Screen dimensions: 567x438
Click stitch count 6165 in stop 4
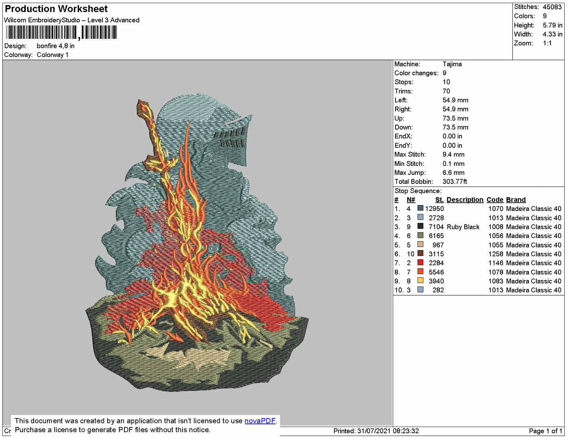click(436, 236)
